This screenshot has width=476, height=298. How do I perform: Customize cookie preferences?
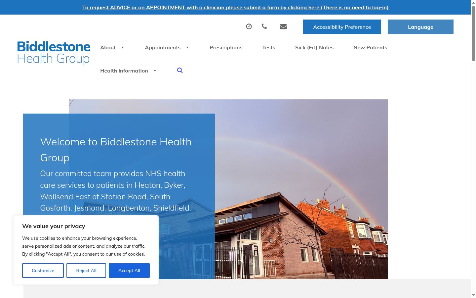pyautogui.click(x=43, y=271)
